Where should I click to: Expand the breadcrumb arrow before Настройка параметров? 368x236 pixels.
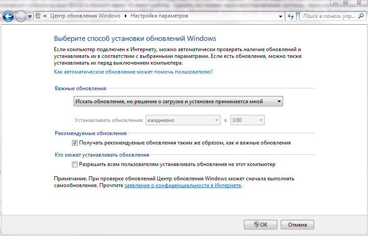coord(125,16)
